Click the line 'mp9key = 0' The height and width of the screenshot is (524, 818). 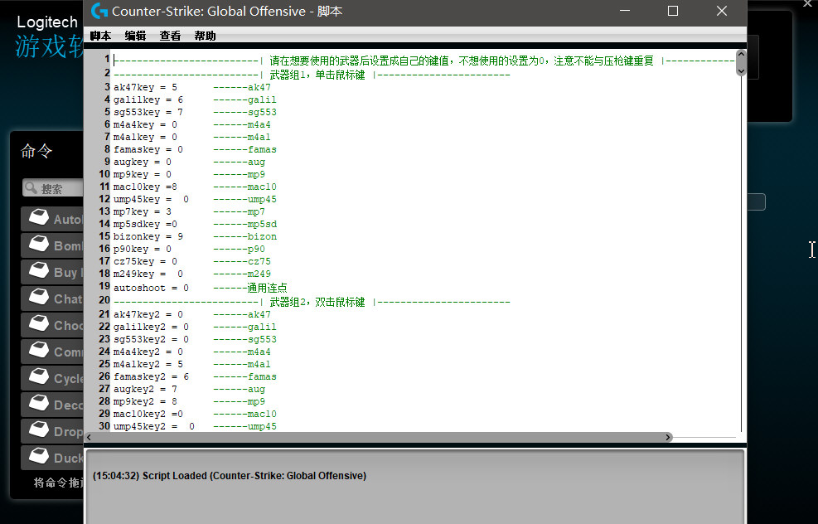(x=143, y=174)
